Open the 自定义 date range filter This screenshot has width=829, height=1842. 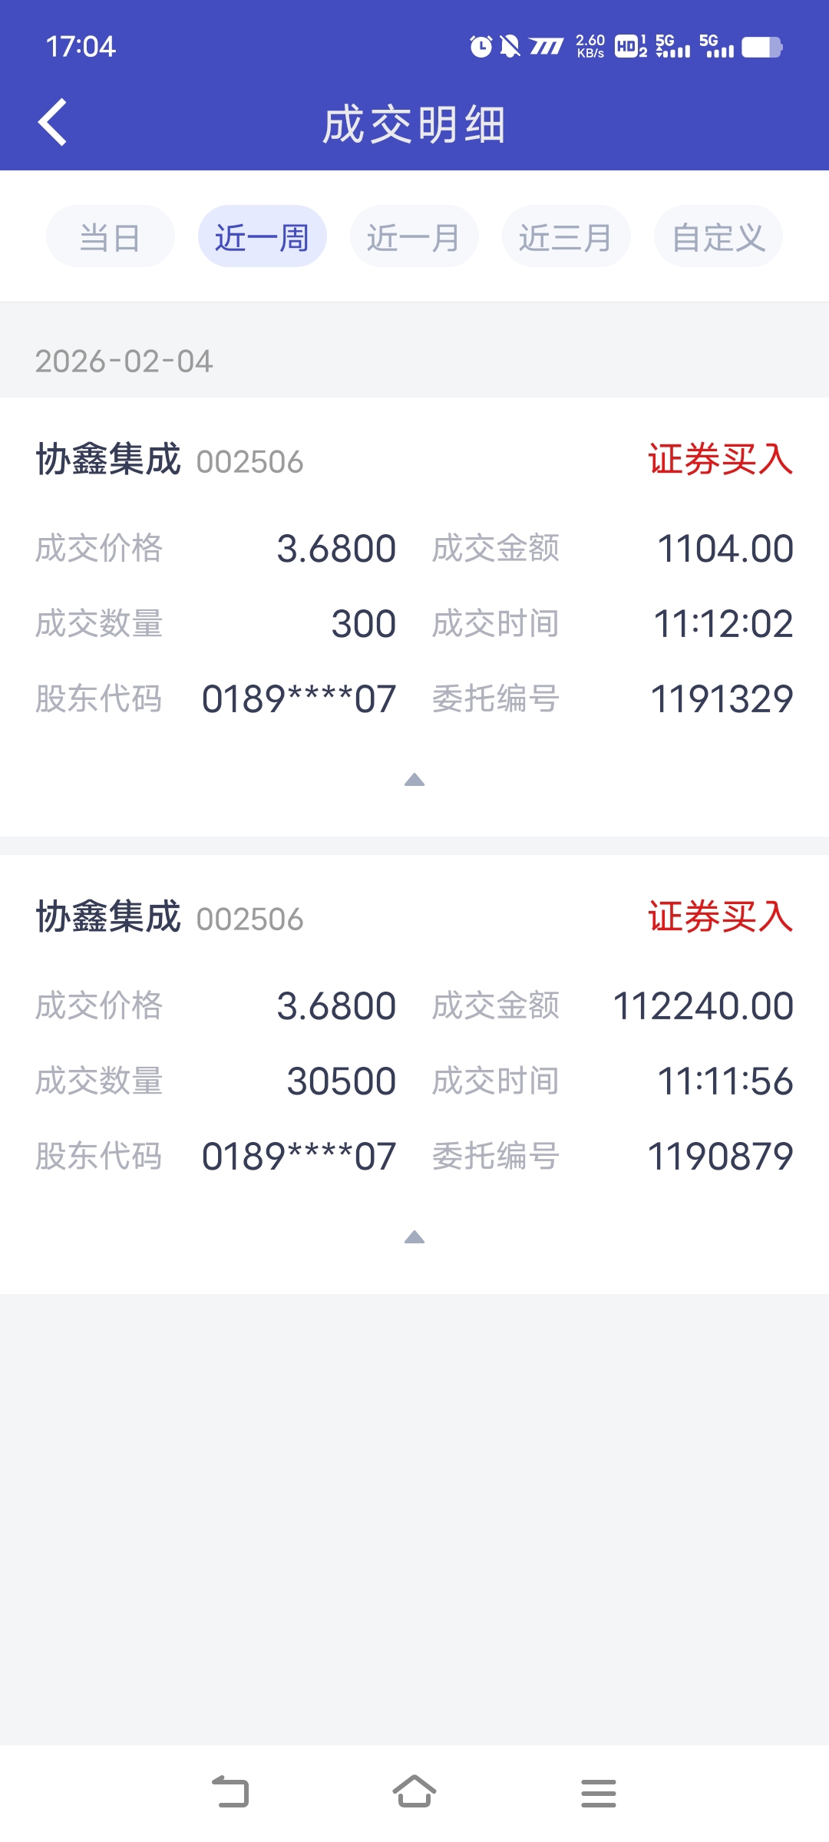click(718, 236)
